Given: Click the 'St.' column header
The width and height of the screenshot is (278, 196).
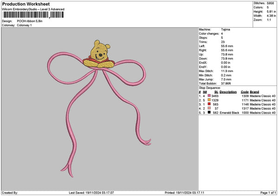Looking at the screenshot, I should point(216,92).
